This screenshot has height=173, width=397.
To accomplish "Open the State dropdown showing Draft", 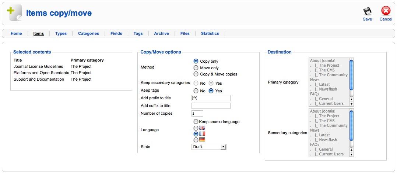I will [208, 147].
